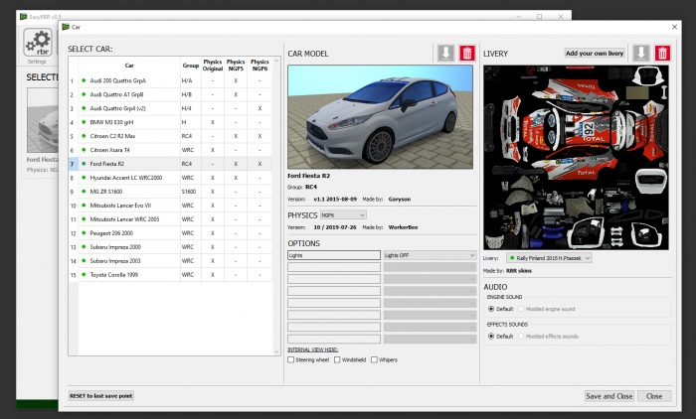
Task: Click the Group column header
Action: pyautogui.click(x=191, y=66)
